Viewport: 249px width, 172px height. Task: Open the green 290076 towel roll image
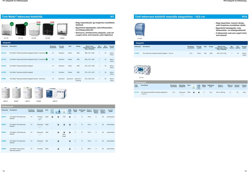point(27,93)
